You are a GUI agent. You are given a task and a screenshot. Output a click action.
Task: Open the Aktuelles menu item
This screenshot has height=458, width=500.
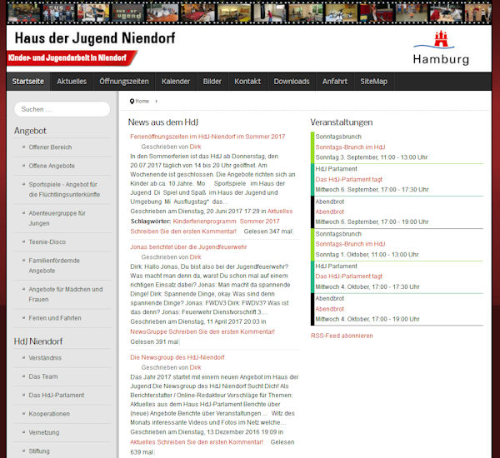(72, 82)
